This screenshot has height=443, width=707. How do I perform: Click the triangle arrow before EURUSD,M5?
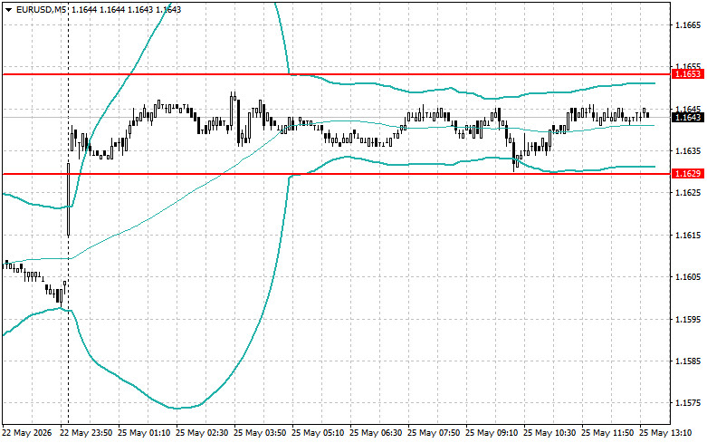(x=8, y=10)
